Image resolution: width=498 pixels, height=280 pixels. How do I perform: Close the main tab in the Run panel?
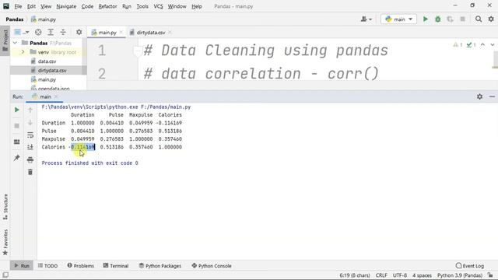tap(56, 96)
